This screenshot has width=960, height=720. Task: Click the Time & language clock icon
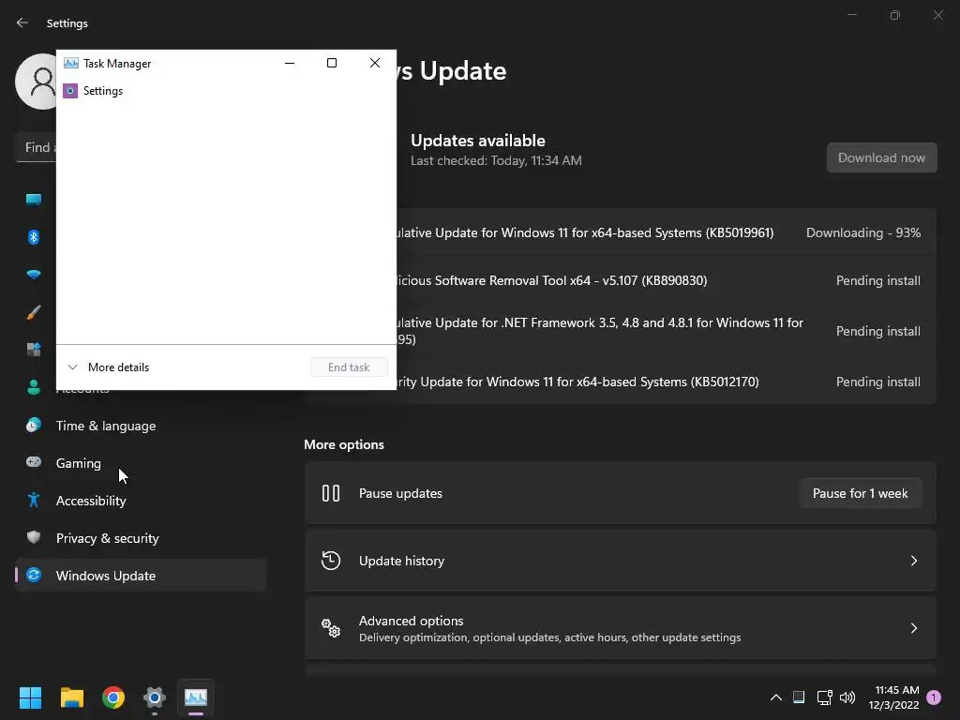coord(34,425)
